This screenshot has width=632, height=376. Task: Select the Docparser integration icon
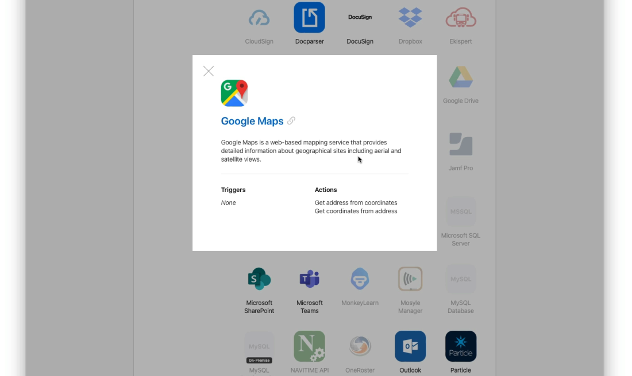(x=309, y=18)
